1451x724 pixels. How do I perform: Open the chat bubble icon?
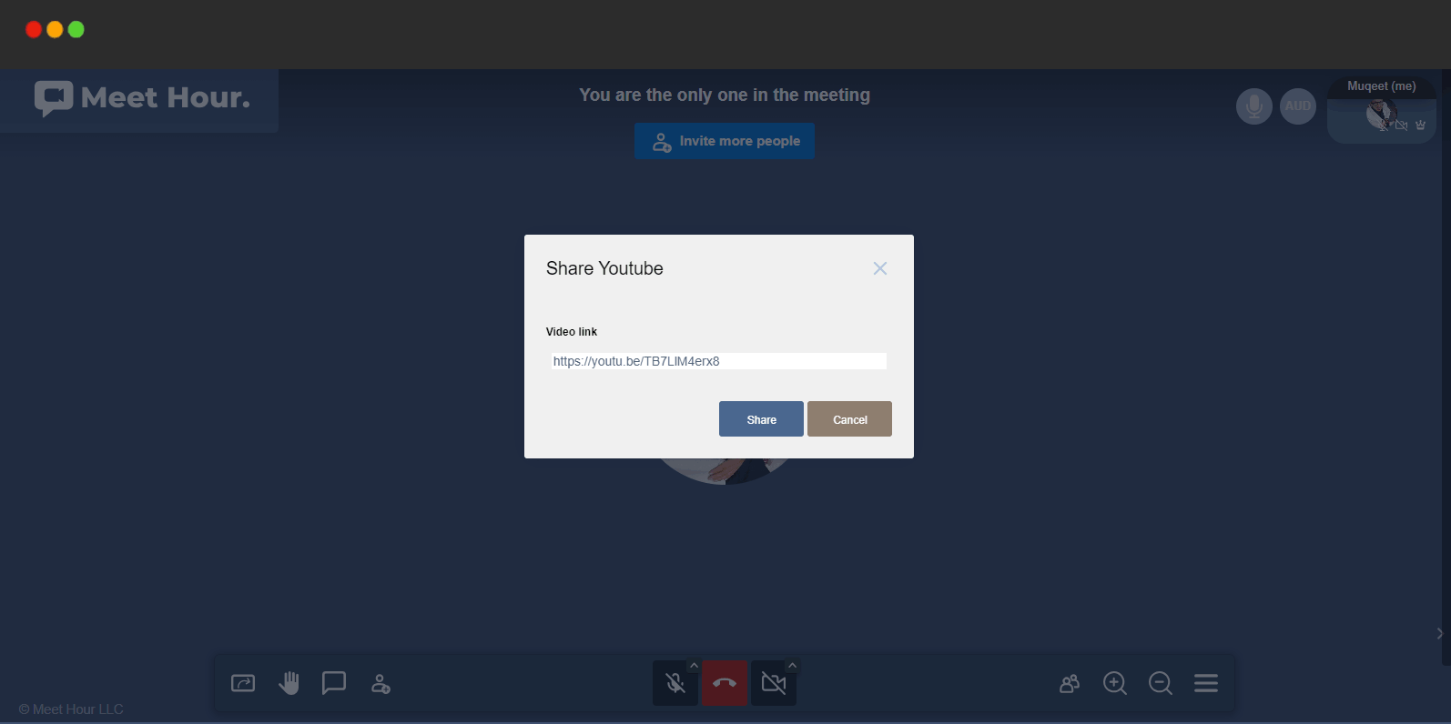point(334,683)
